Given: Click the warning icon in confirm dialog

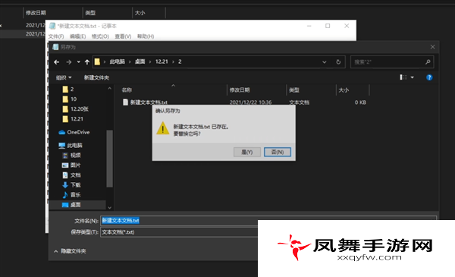Looking at the screenshot, I should [163, 128].
